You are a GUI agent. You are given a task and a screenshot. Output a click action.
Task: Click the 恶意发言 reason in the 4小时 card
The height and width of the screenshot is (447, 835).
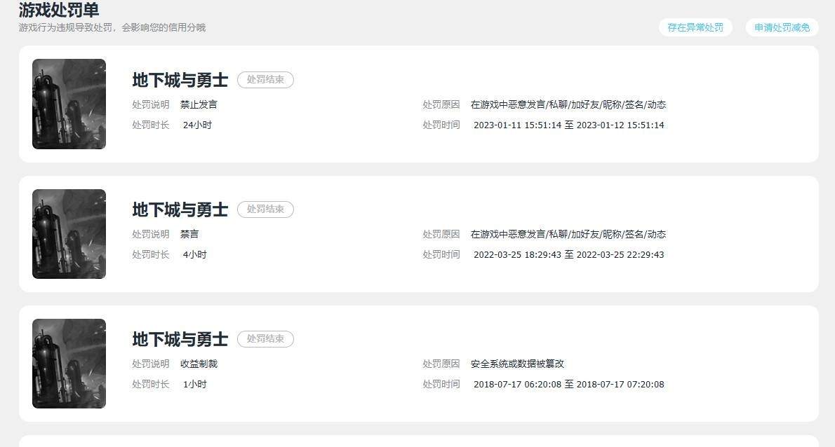[x=568, y=235]
